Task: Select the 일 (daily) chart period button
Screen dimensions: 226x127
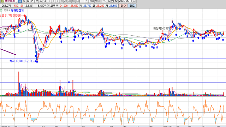Action: click(20, 1)
